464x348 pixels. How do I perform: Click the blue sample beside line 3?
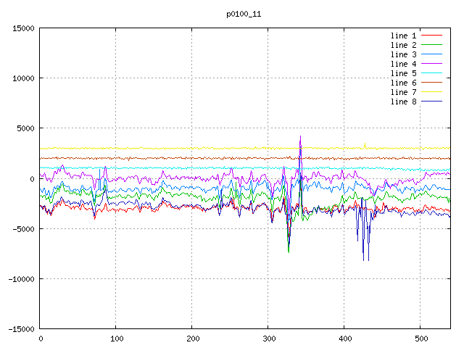click(x=431, y=54)
